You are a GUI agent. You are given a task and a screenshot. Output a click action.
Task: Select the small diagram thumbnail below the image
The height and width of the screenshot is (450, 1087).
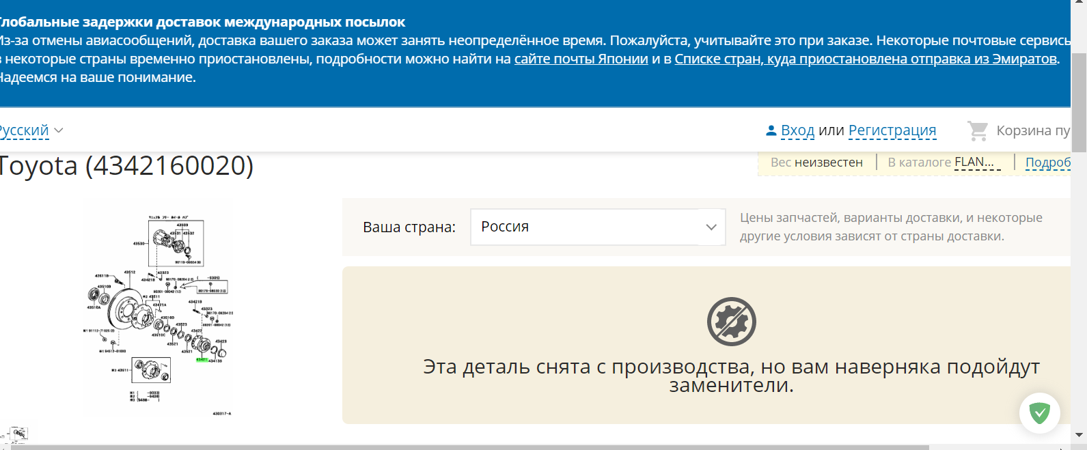pos(14,435)
